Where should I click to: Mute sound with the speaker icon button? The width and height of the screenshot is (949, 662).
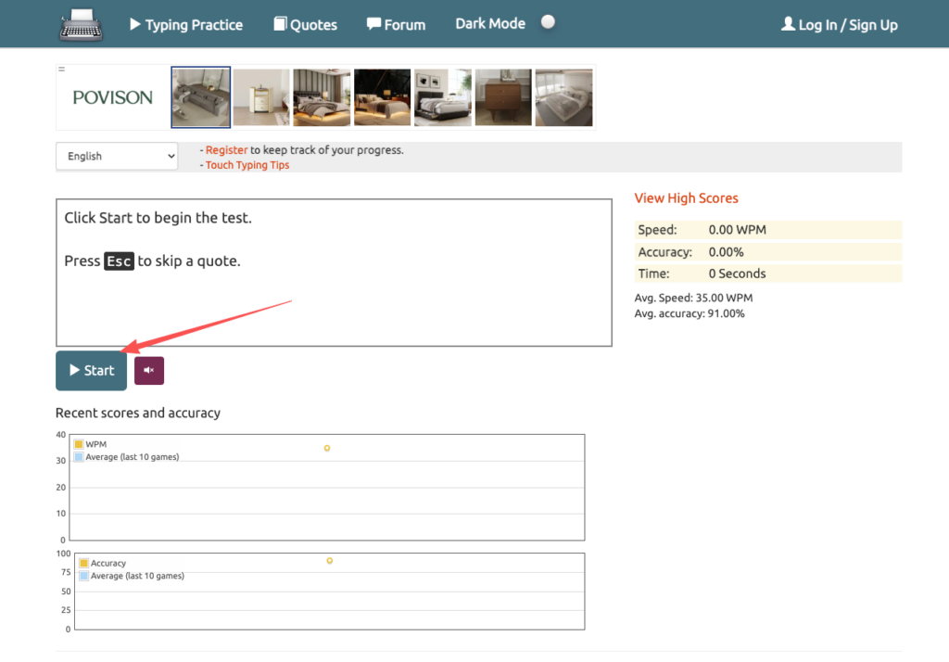(x=149, y=371)
